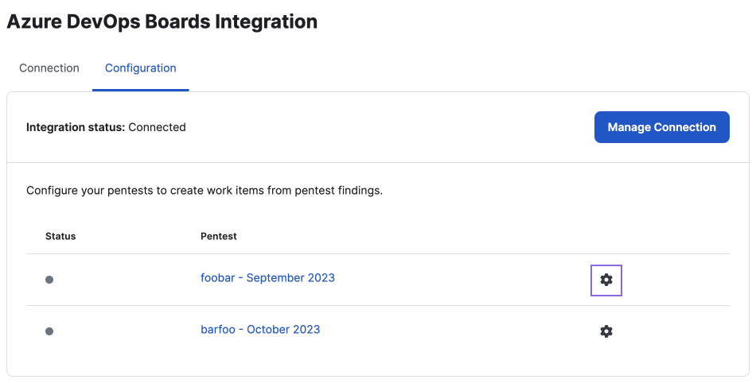Click the bold Integration status label
The image size is (756, 383).
pos(76,127)
